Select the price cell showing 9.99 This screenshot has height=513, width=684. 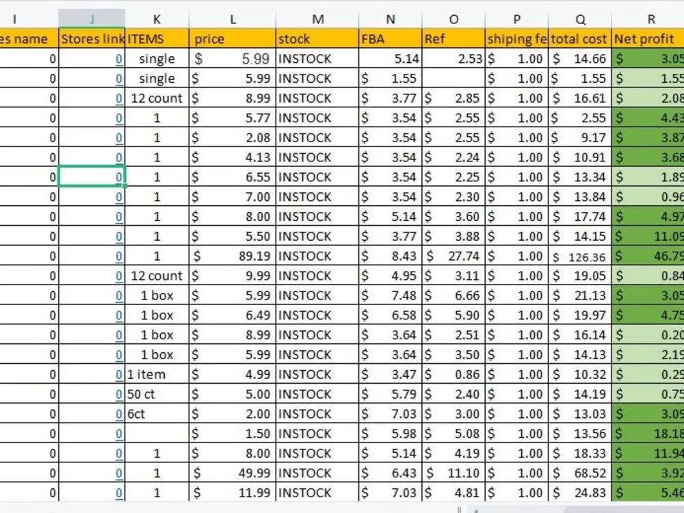click(x=233, y=276)
